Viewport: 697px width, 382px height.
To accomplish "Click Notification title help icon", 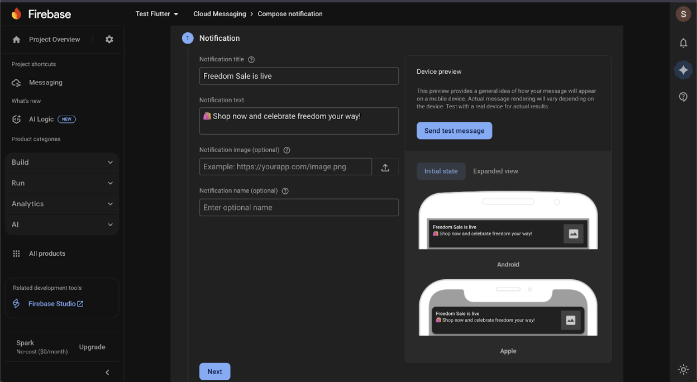I will [x=251, y=59].
